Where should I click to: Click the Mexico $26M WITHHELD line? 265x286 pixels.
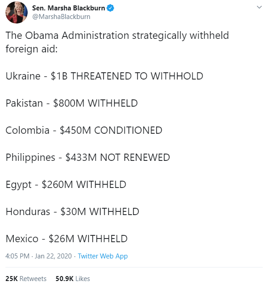(x=67, y=239)
